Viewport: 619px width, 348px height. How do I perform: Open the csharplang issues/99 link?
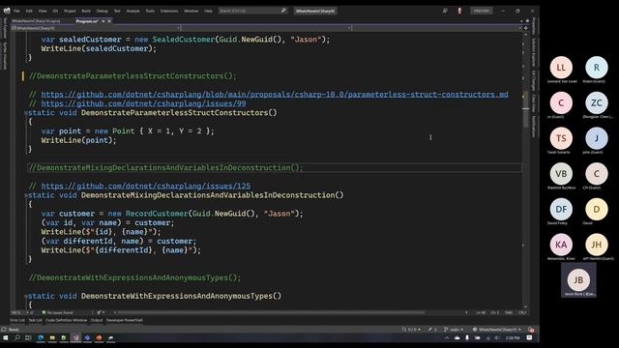[x=143, y=103]
